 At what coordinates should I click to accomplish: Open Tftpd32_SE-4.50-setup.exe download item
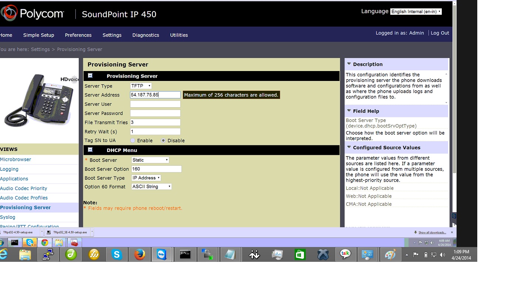[x=68, y=232]
